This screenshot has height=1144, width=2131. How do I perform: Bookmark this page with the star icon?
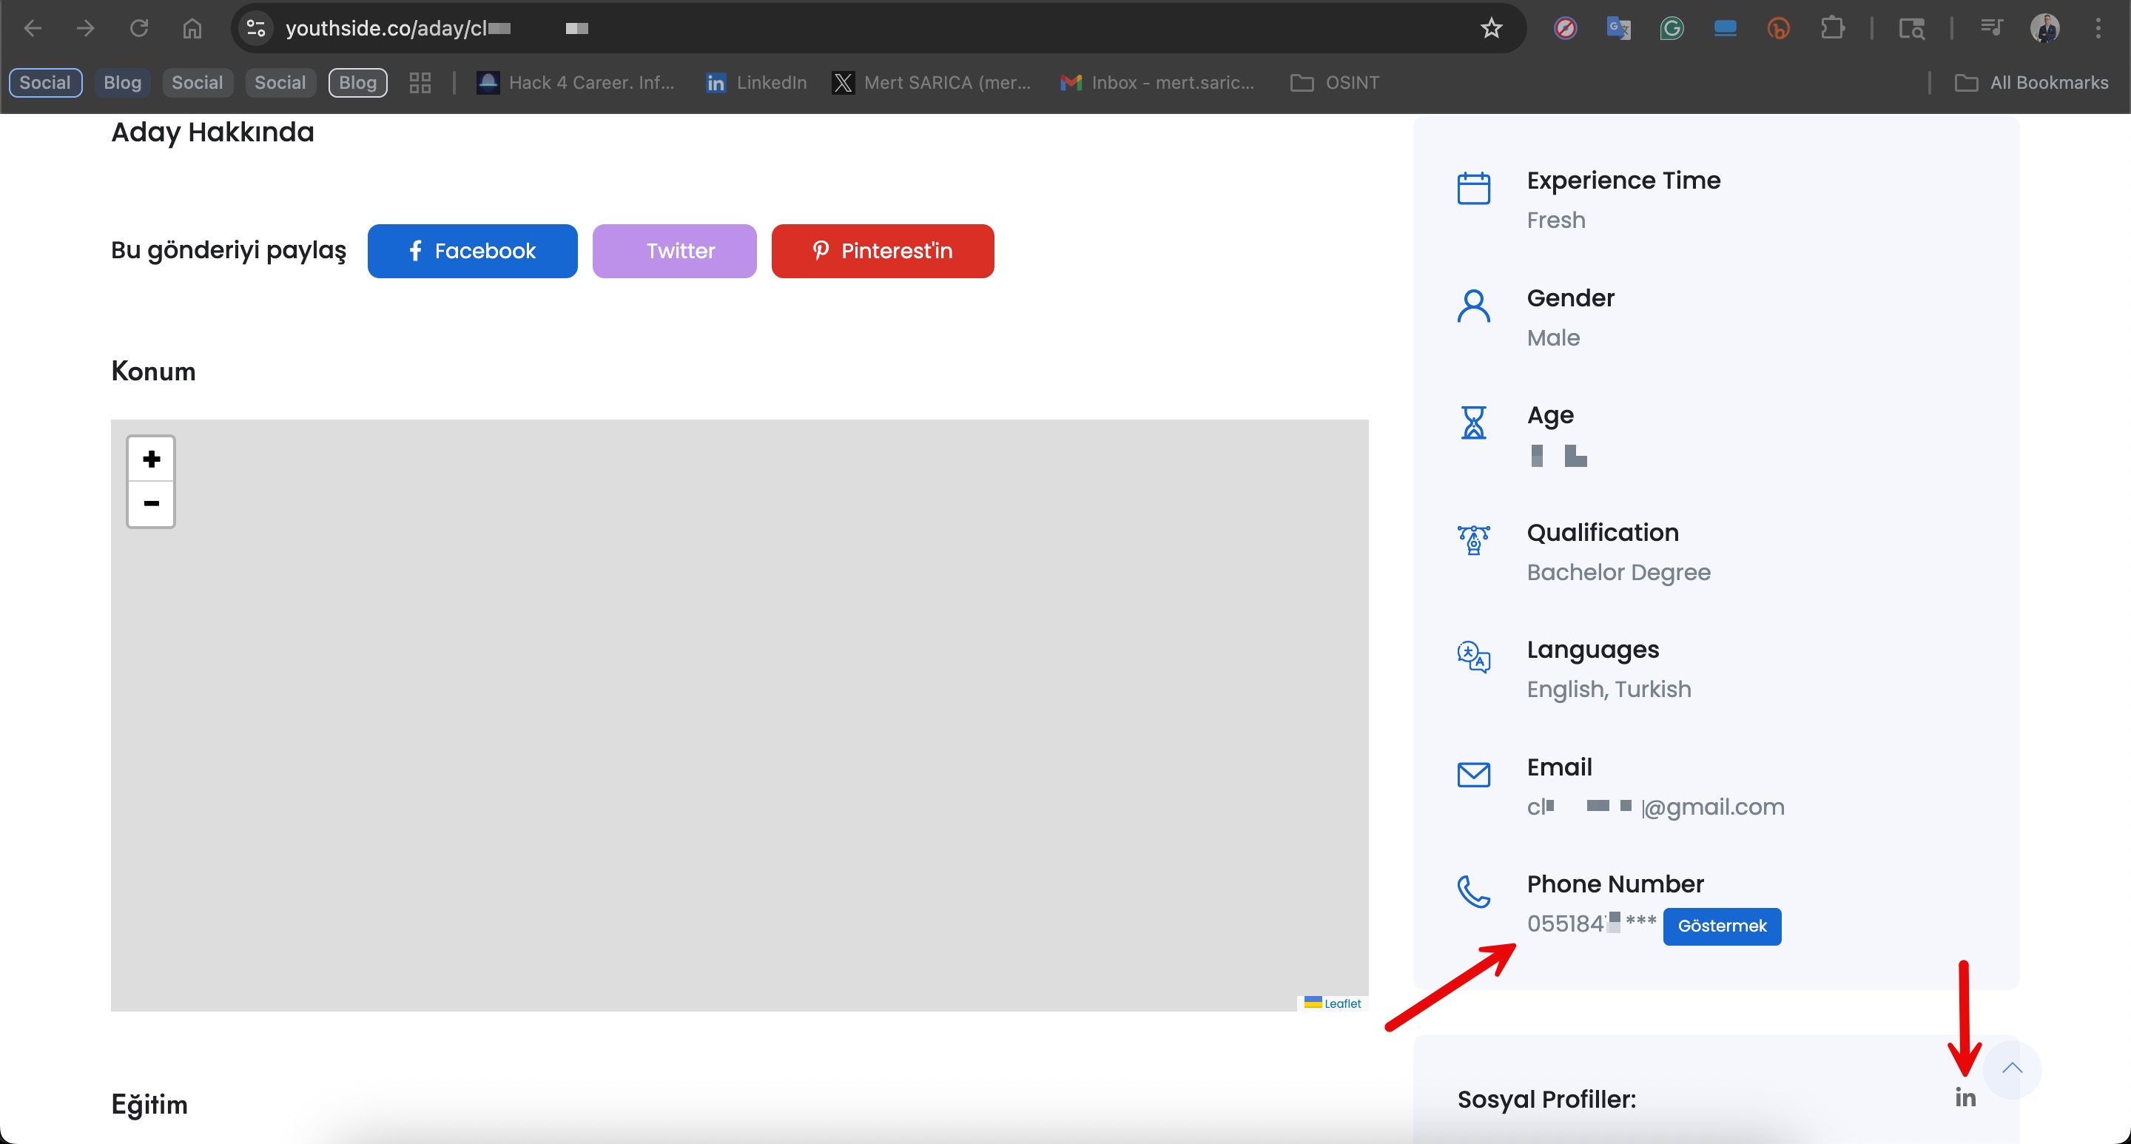(x=1491, y=28)
